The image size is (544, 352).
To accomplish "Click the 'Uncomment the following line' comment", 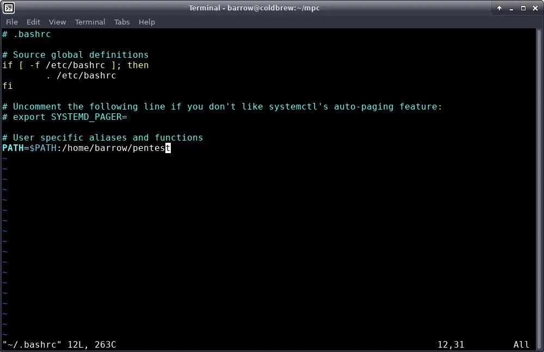I will click(x=222, y=106).
